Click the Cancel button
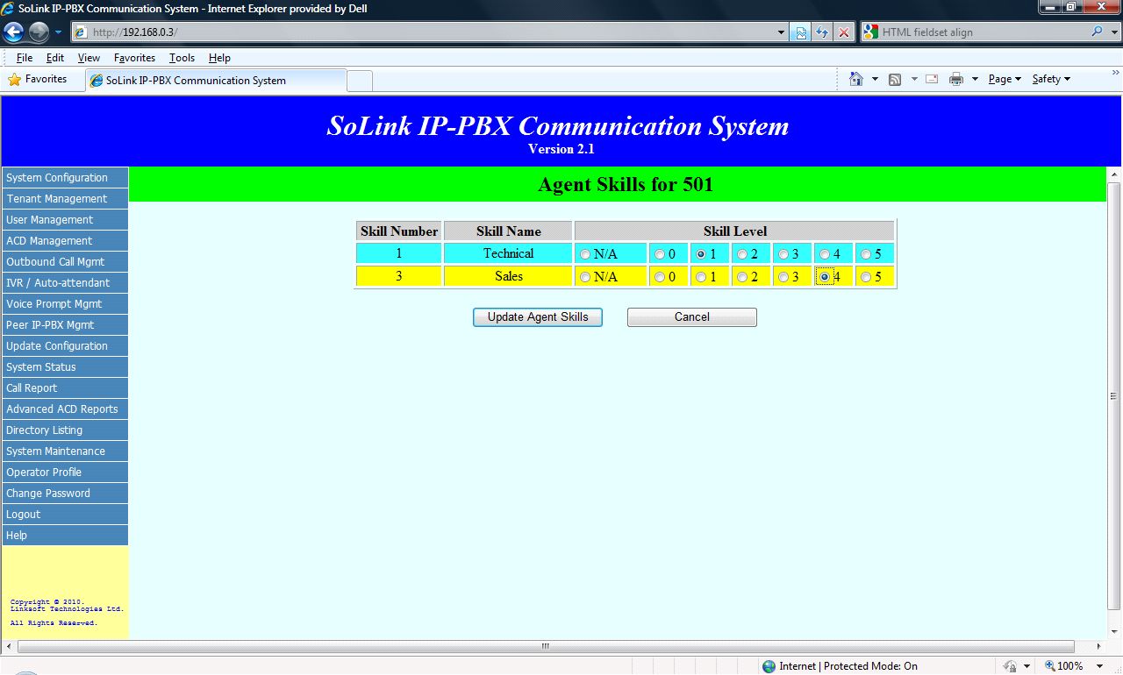The image size is (1123, 675). [x=692, y=317]
